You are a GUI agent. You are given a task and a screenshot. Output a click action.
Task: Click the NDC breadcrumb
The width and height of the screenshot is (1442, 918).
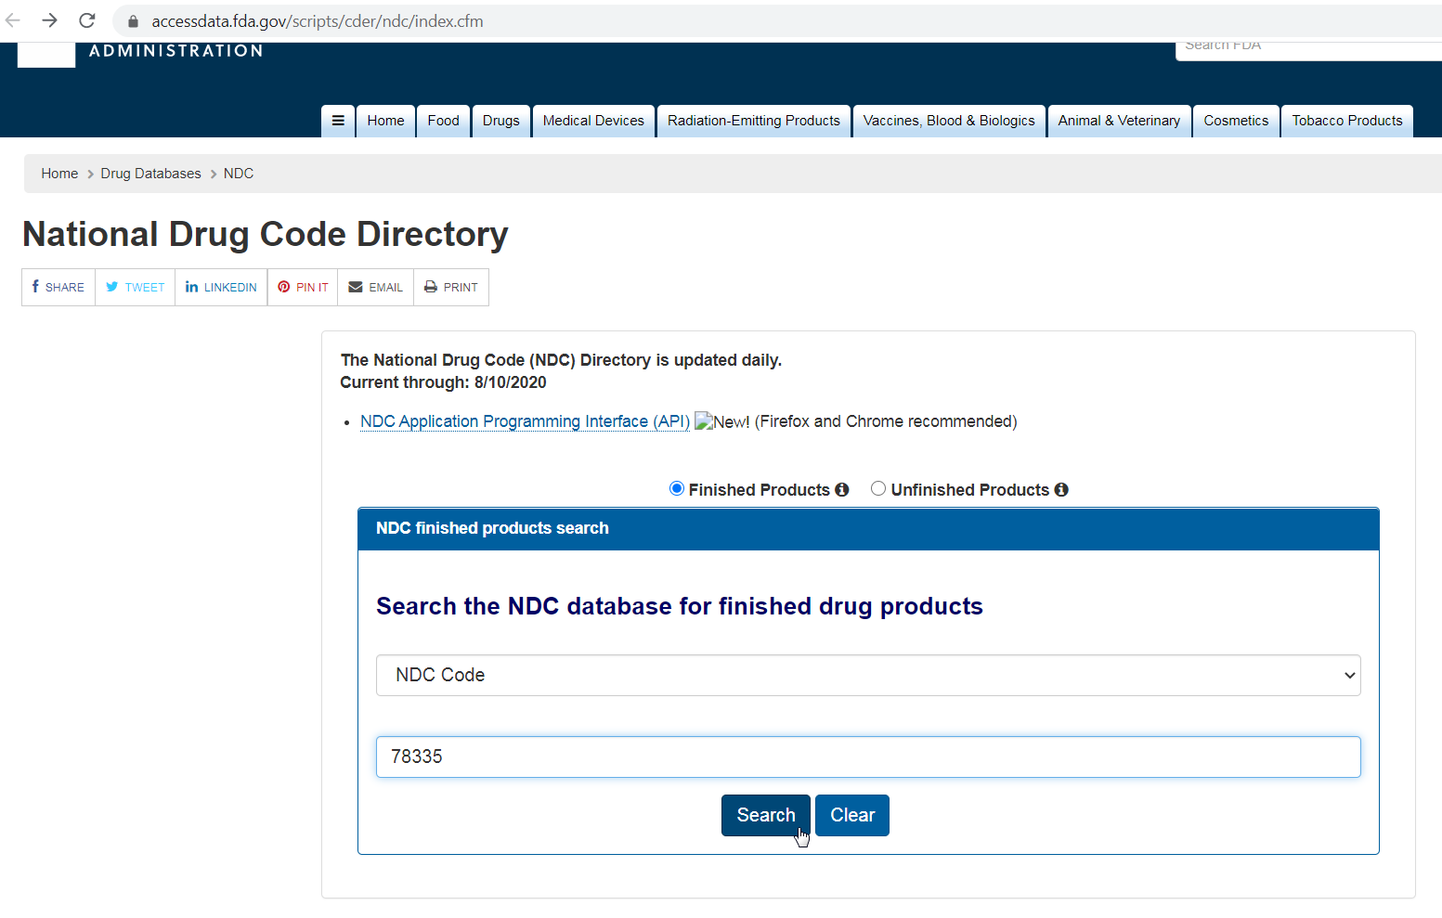(239, 174)
